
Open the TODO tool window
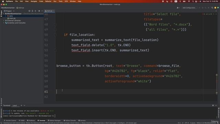pyautogui.click(x=22, y=121)
